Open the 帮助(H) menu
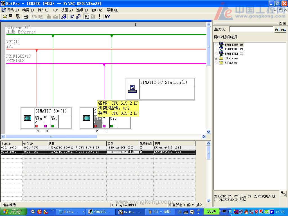Screen dimensions: 288x216 tap(112, 10)
